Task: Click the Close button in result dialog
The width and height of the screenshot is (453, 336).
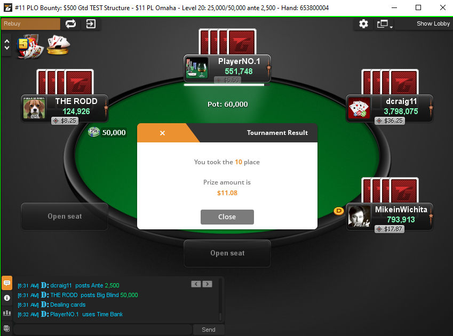Action: pyautogui.click(x=227, y=217)
